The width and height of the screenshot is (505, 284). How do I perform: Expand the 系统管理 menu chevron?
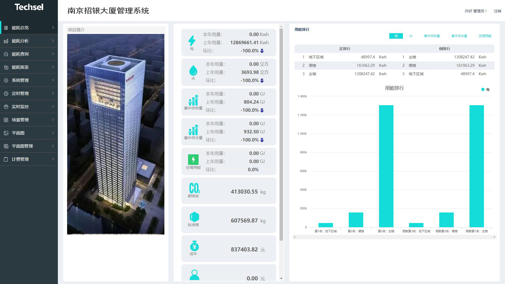53,80
